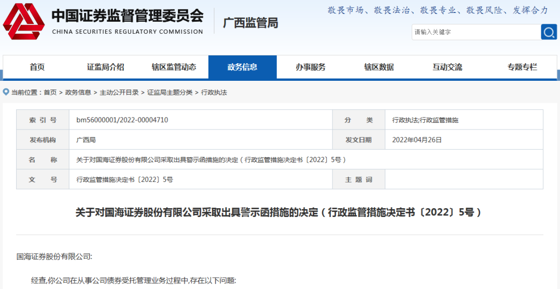The image size is (560, 289).
Task: Click the 文号 table label
Action: (x=43, y=180)
